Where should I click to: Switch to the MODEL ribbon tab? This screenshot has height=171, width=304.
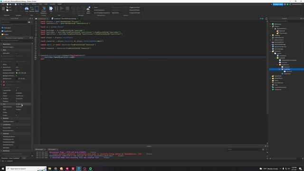(x=34, y=4)
